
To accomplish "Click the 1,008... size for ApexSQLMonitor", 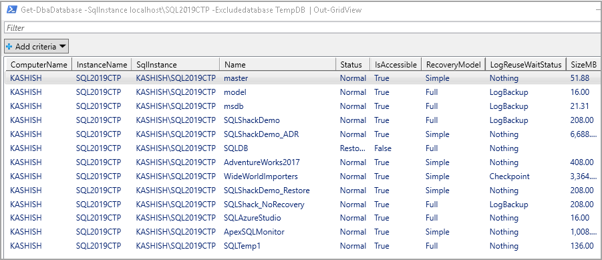I will (583, 232).
